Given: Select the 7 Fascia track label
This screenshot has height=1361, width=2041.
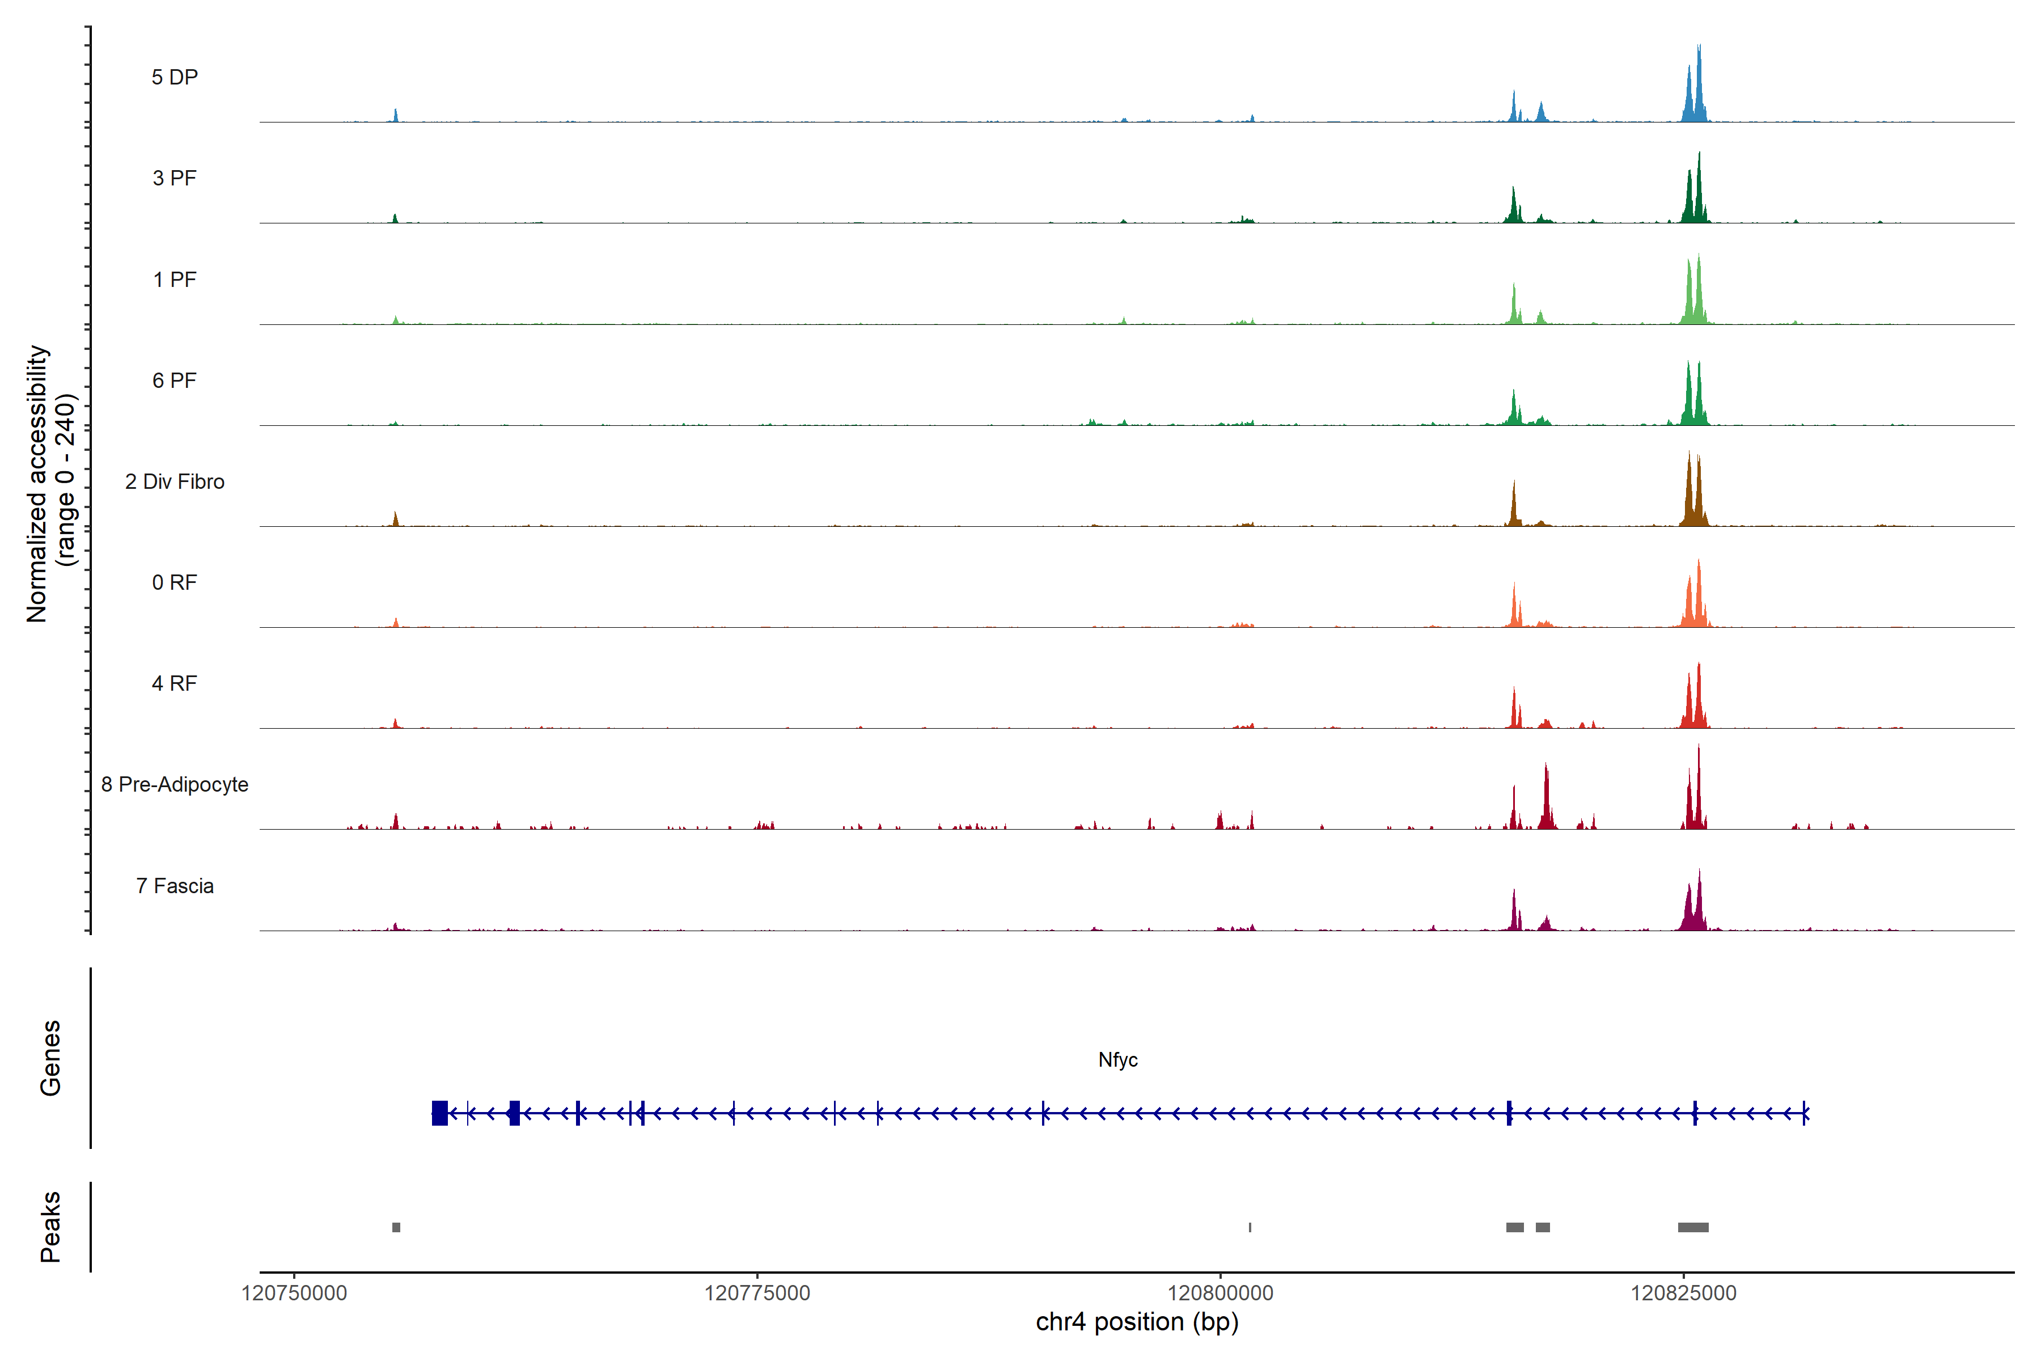Looking at the screenshot, I should 175,885.
